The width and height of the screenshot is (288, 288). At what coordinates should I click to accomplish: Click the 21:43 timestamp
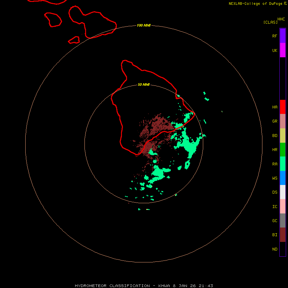pos(206,286)
